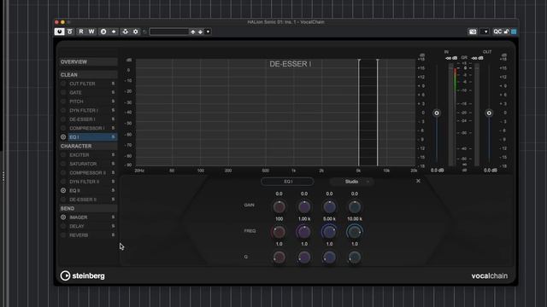Enable Read automation (R) button
Image resolution: width=547 pixels, height=307 pixels.
click(x=81, y=32)
